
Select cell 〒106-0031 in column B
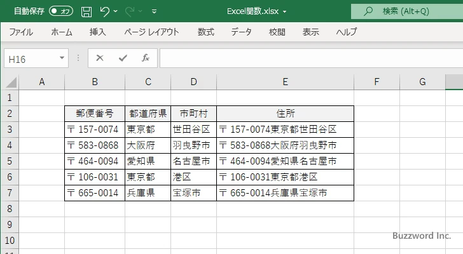point(95,177)
